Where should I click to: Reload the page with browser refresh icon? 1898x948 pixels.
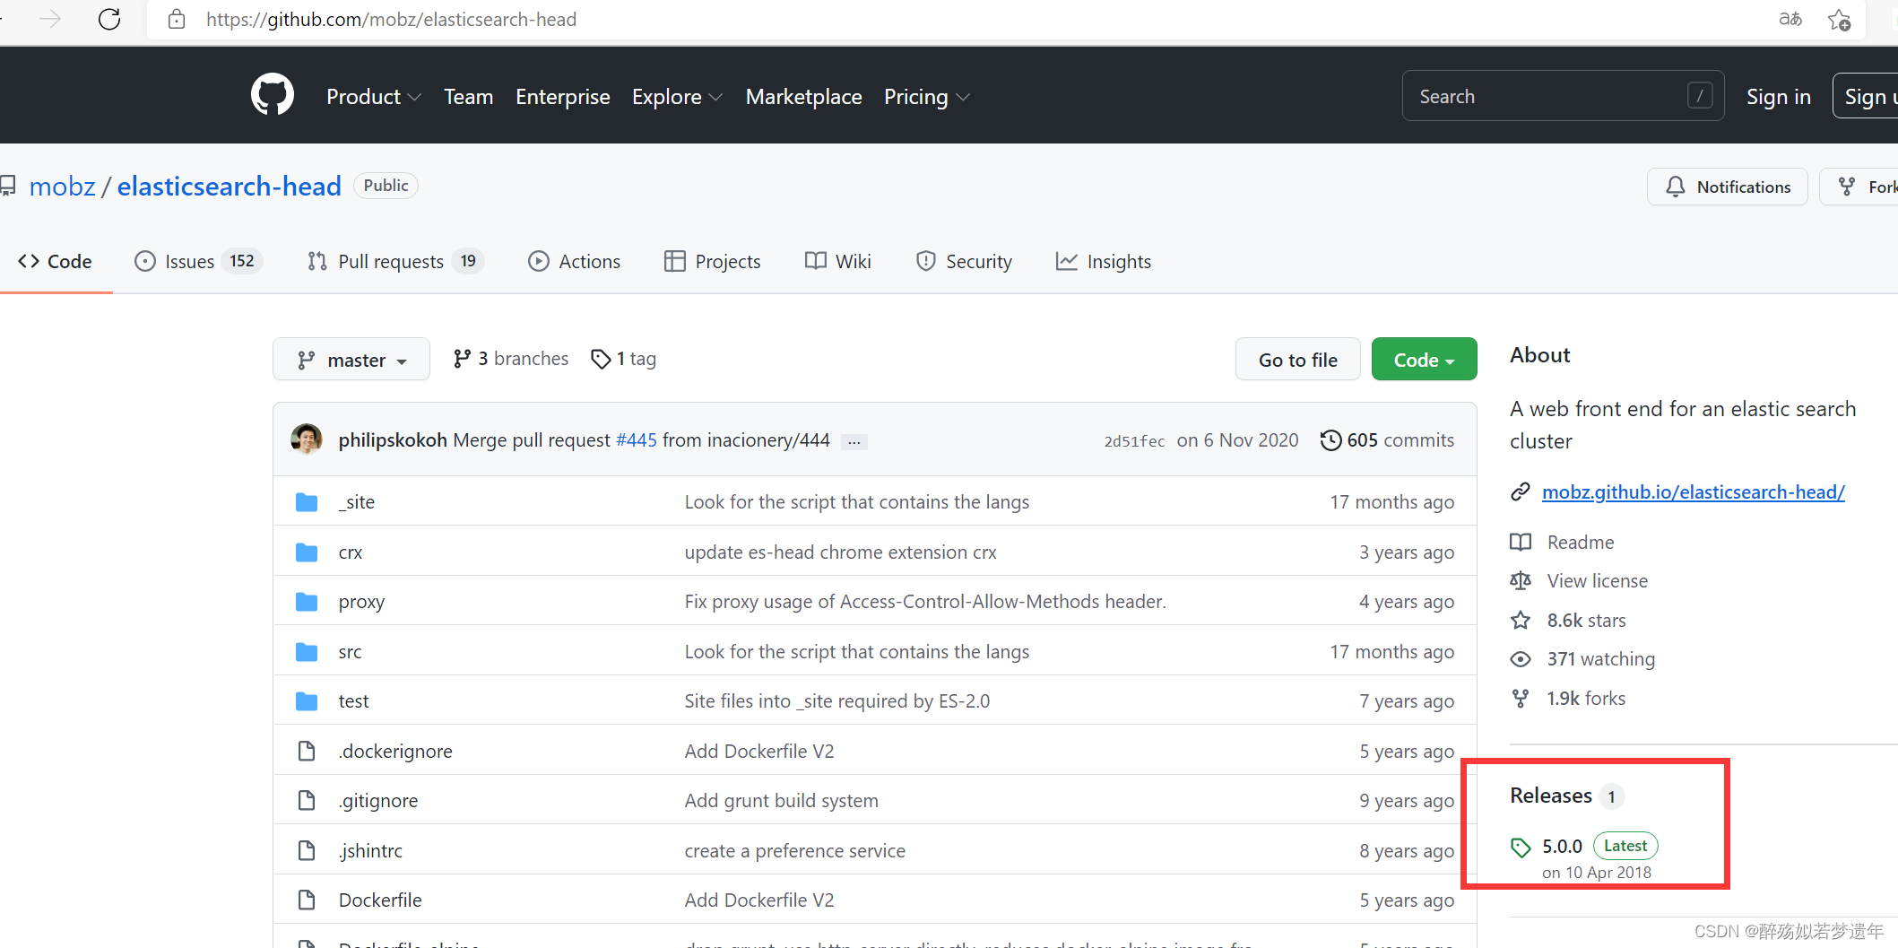(x=109, y=19)
